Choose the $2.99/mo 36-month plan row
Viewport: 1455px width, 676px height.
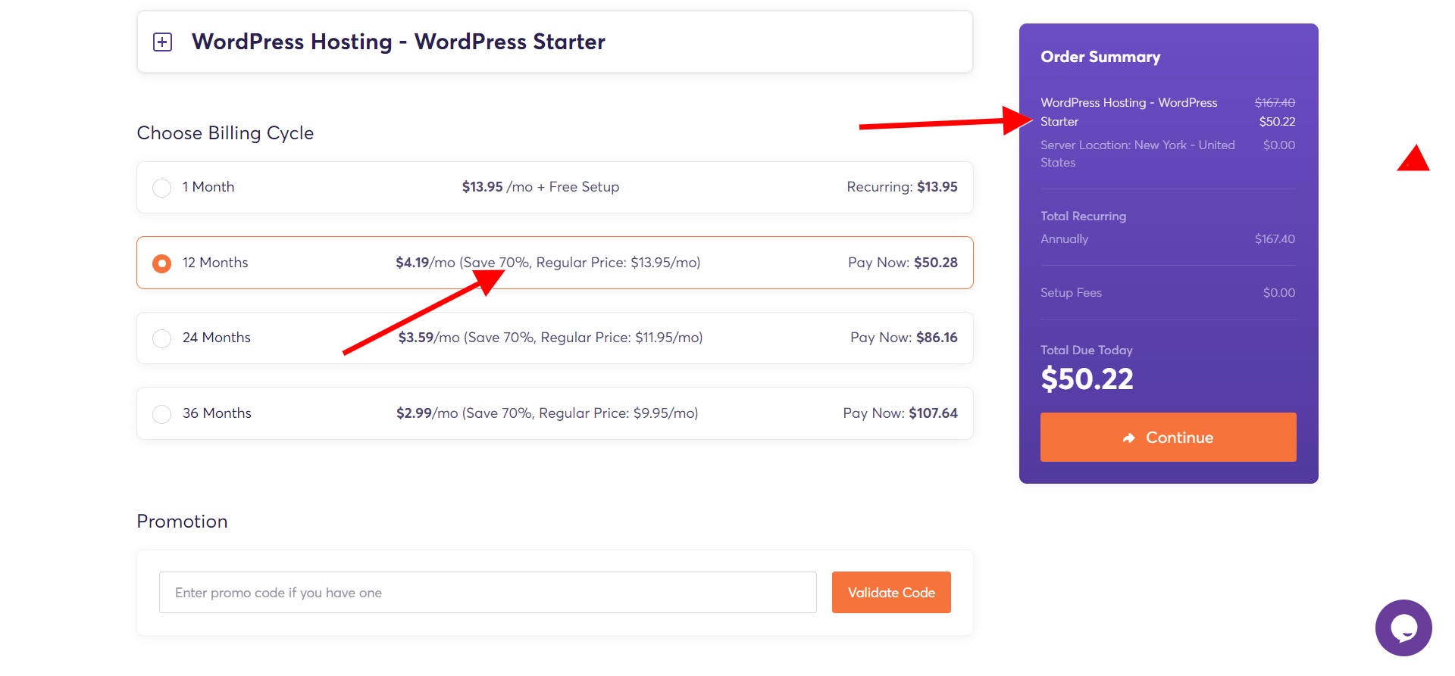[555, 413]
